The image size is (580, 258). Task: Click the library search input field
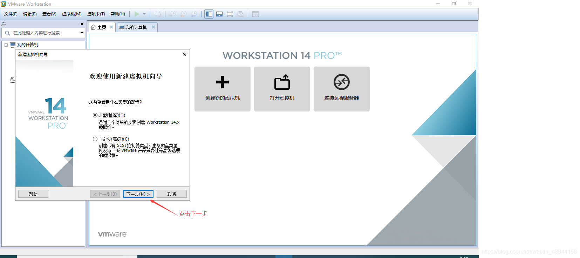(x=43, y=33)
